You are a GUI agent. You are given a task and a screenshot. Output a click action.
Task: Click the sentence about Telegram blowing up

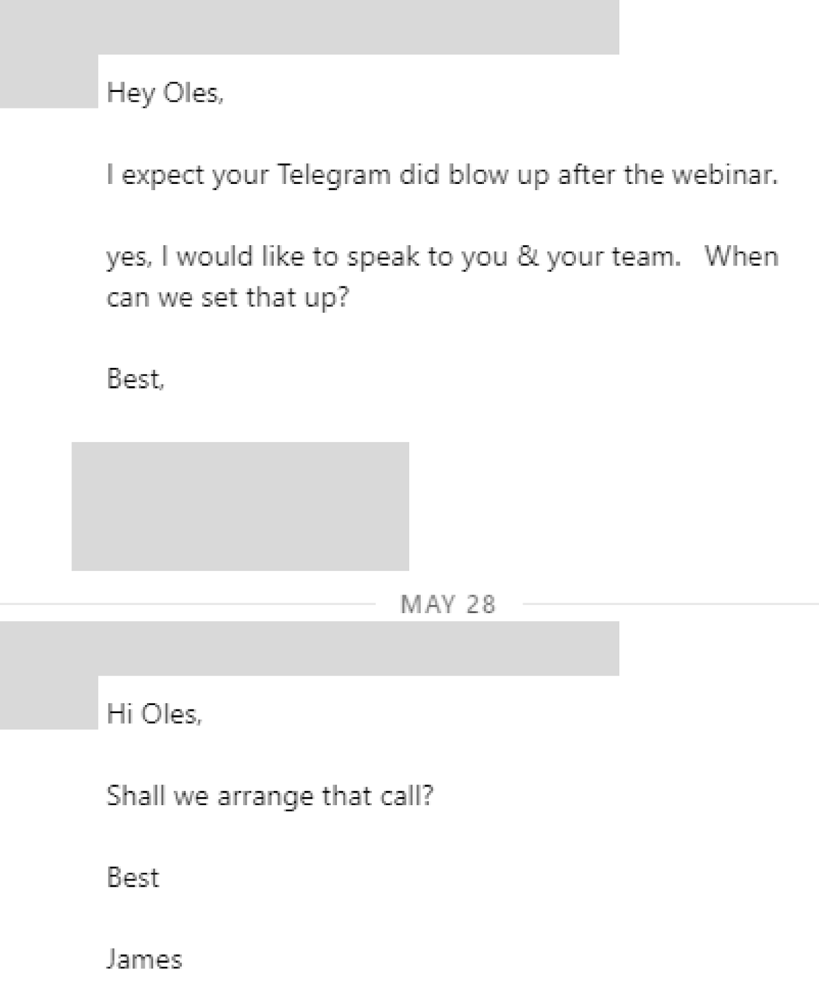click(442, 175)
